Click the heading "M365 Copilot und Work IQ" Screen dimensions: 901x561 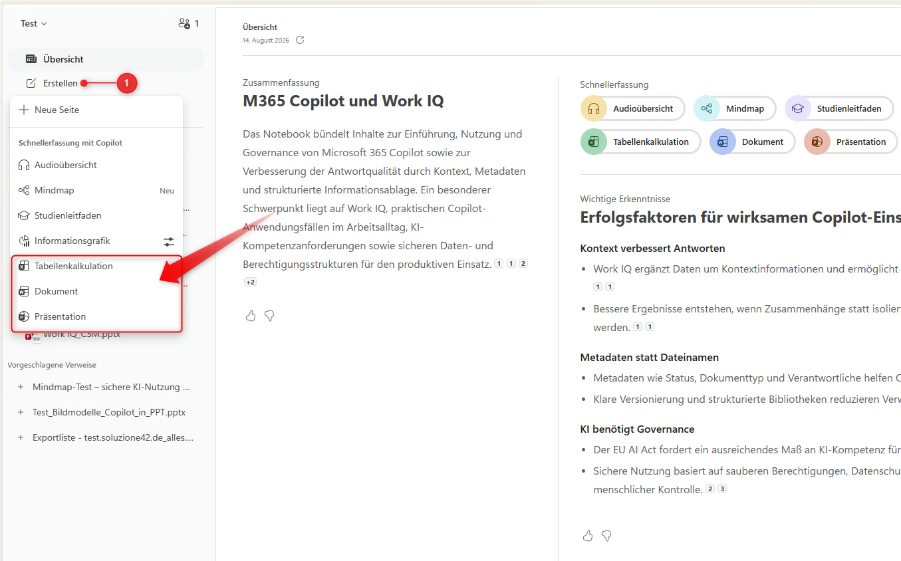(x=343, y=101)
